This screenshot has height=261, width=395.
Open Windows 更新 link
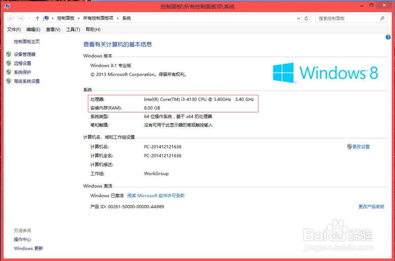[28, 248]
